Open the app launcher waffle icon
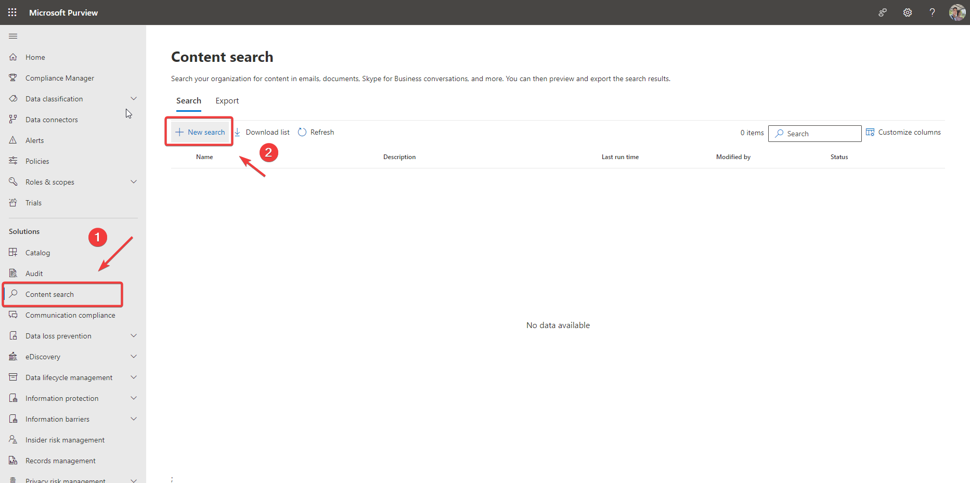 (x=12, y=12)
